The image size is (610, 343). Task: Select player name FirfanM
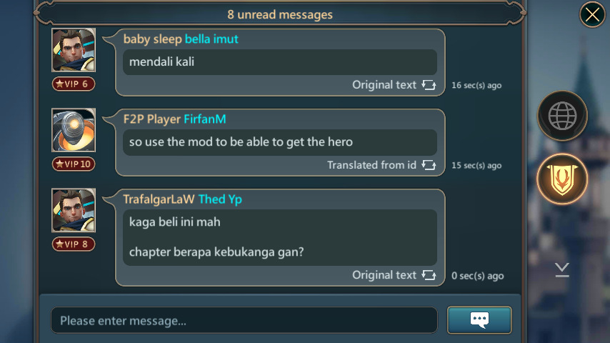pos(204,119)
